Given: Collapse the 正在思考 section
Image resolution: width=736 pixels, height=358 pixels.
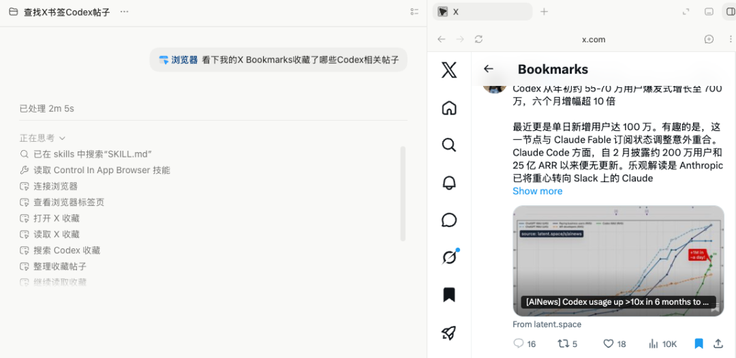Looking at the screenshot, I should click(42, 138).
